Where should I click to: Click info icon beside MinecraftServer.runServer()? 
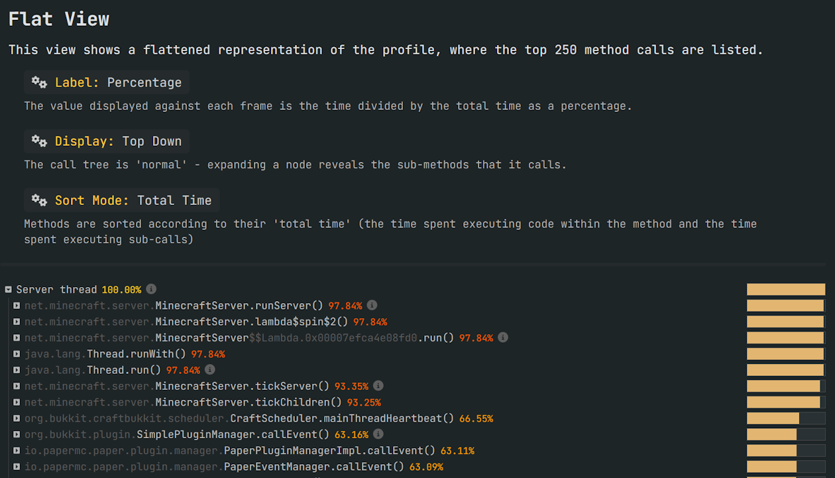click(x=372, y=306)
